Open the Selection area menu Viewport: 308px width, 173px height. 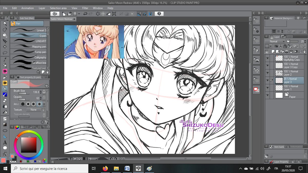(58, 8)
